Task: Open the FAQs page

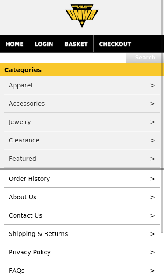Action: 82,268
